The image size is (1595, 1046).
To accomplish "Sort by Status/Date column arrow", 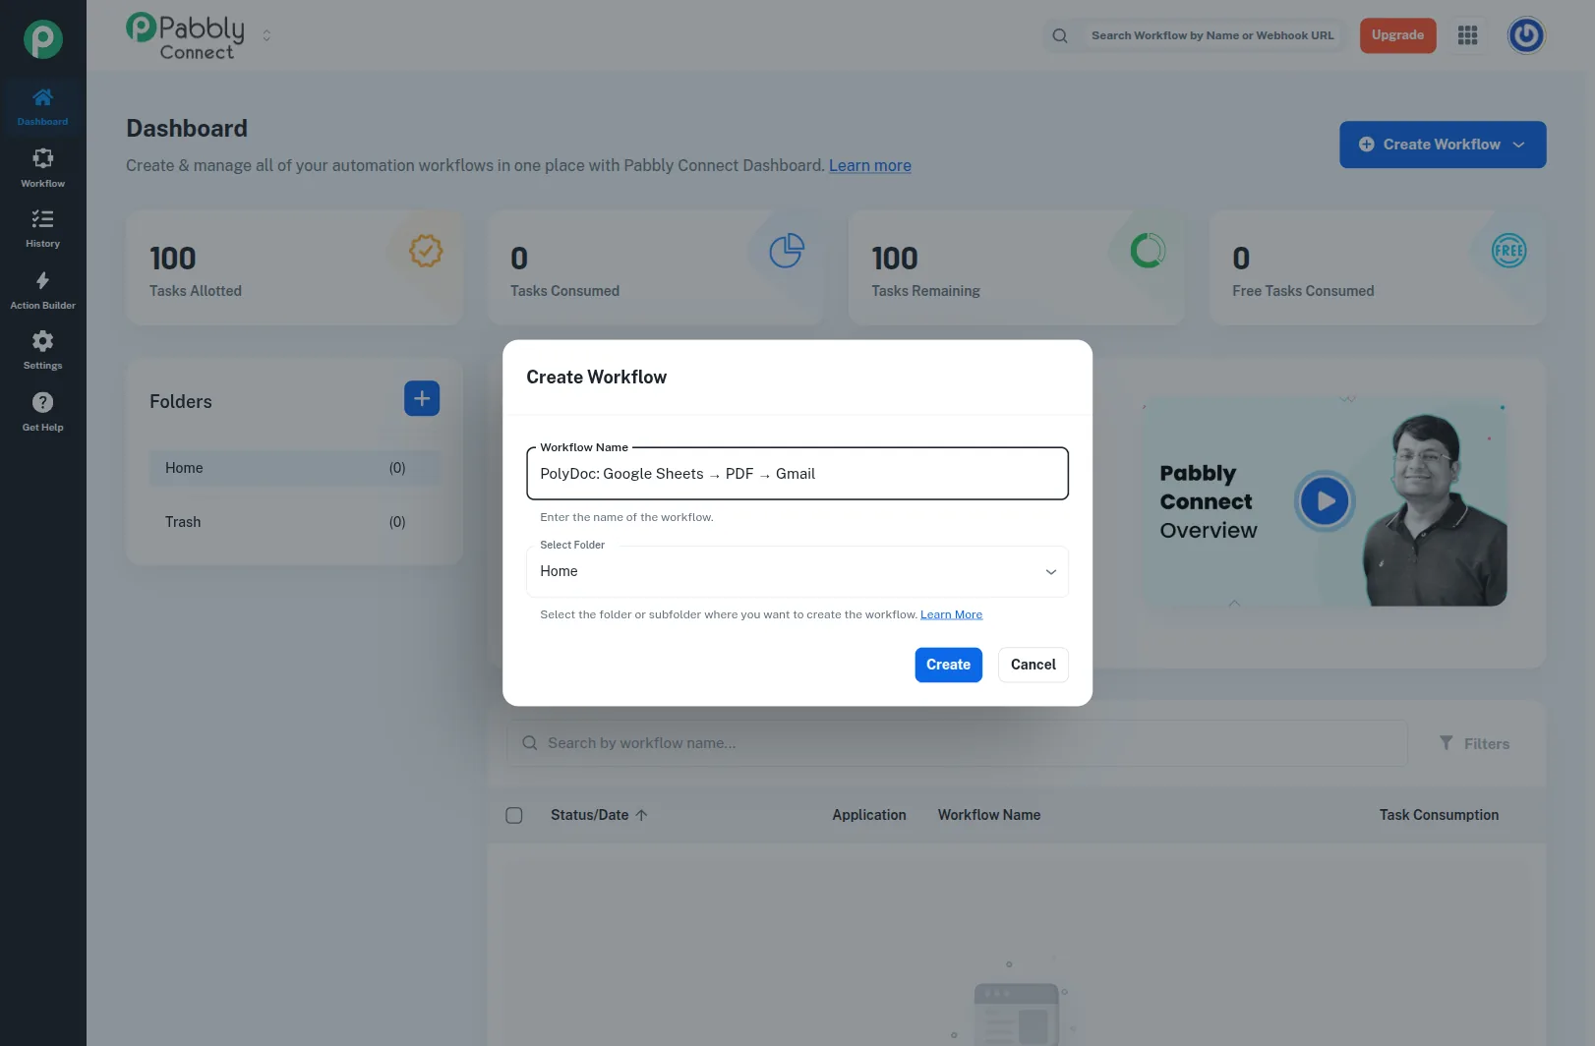I will (x=641, y=815).
